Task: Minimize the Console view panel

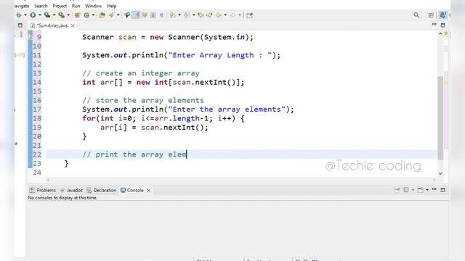Action: click(434, 189)
